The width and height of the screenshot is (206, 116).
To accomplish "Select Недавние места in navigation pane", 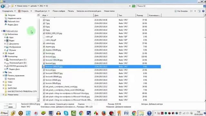I will [14, 18].
